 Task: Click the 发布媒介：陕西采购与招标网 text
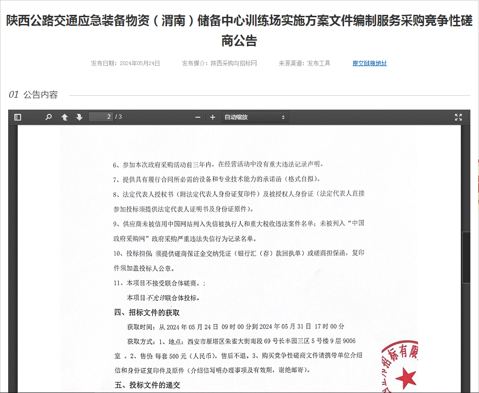219,63
